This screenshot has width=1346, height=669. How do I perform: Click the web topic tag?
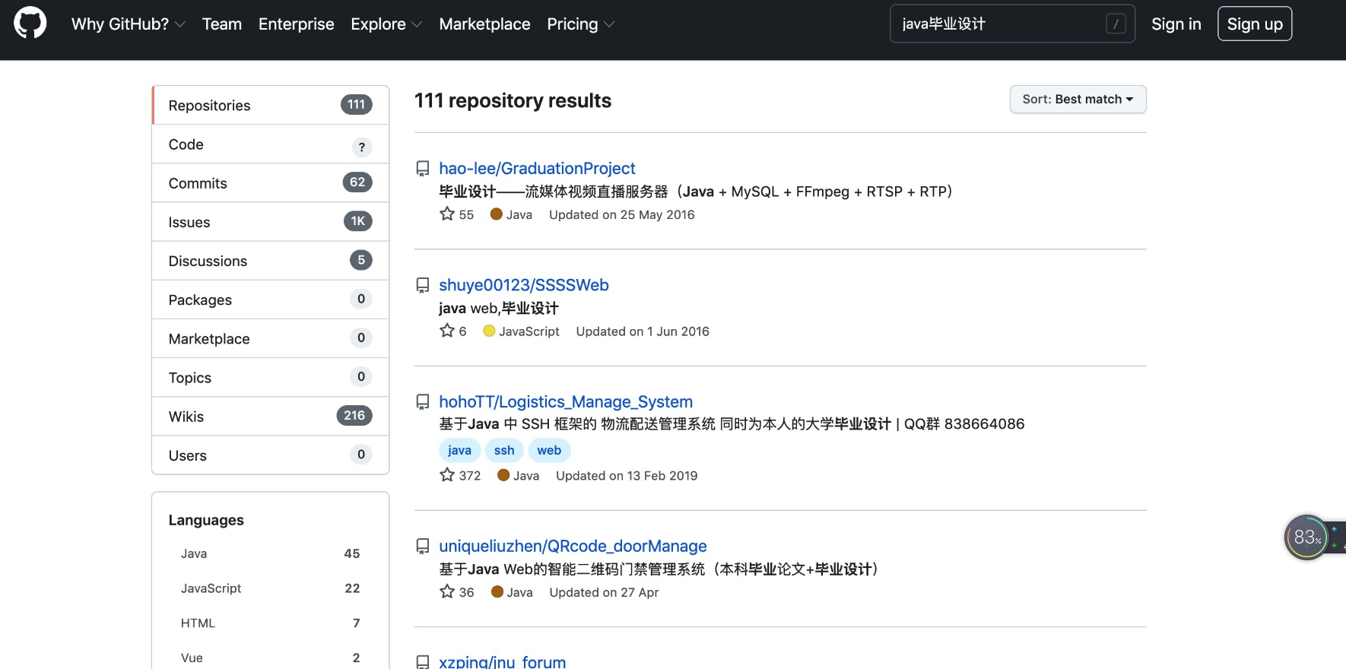click(549, 450)
